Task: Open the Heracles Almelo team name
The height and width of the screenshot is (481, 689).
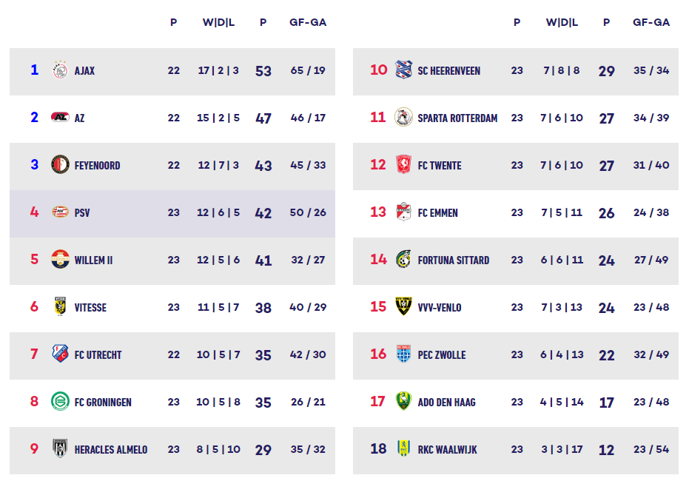Action: [x=111, y=450]
